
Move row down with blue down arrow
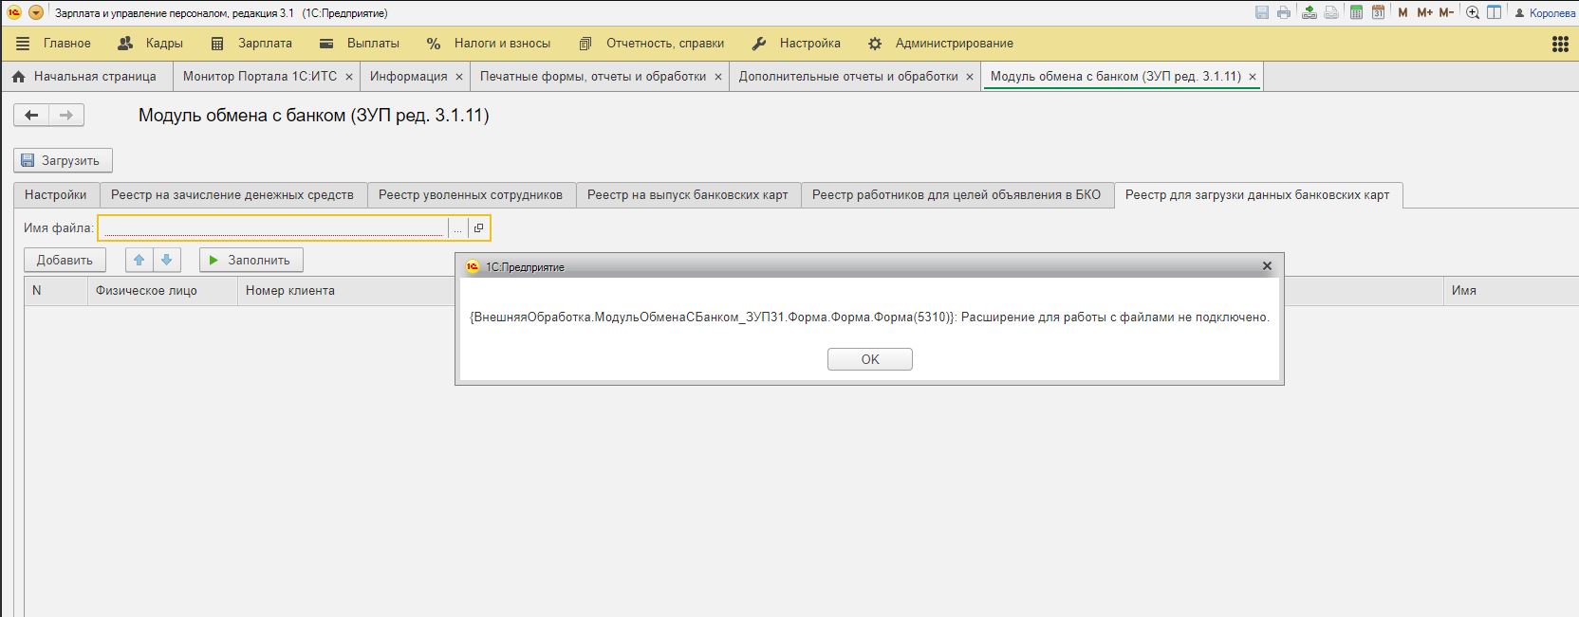(166, 260)
